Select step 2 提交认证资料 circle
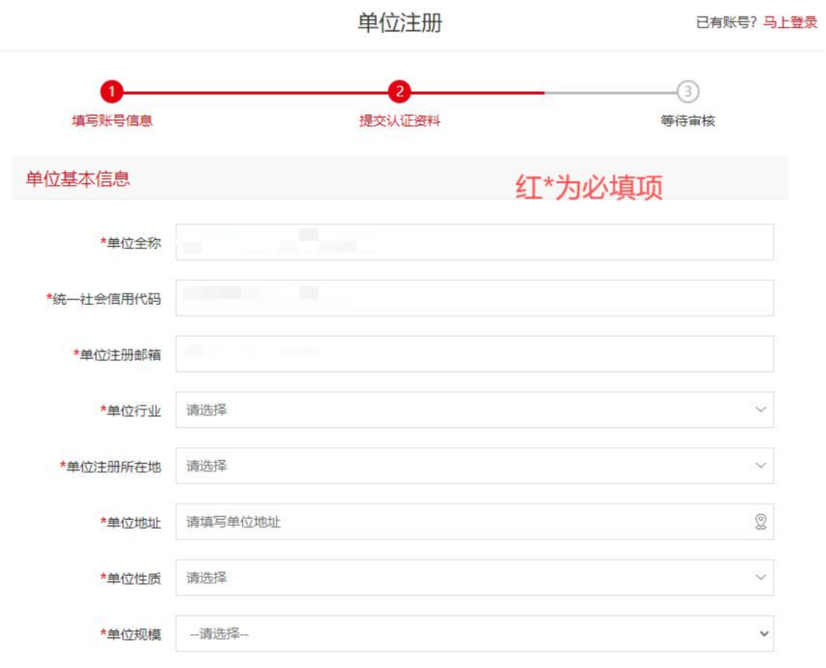 pyautogui.click(x=399, y=92)
